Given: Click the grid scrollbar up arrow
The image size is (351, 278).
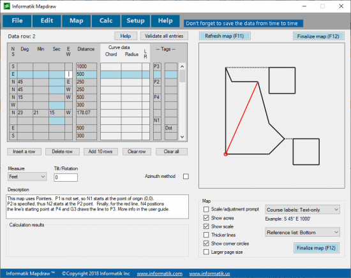Looking at the screenshot, I should coord(183,66).
